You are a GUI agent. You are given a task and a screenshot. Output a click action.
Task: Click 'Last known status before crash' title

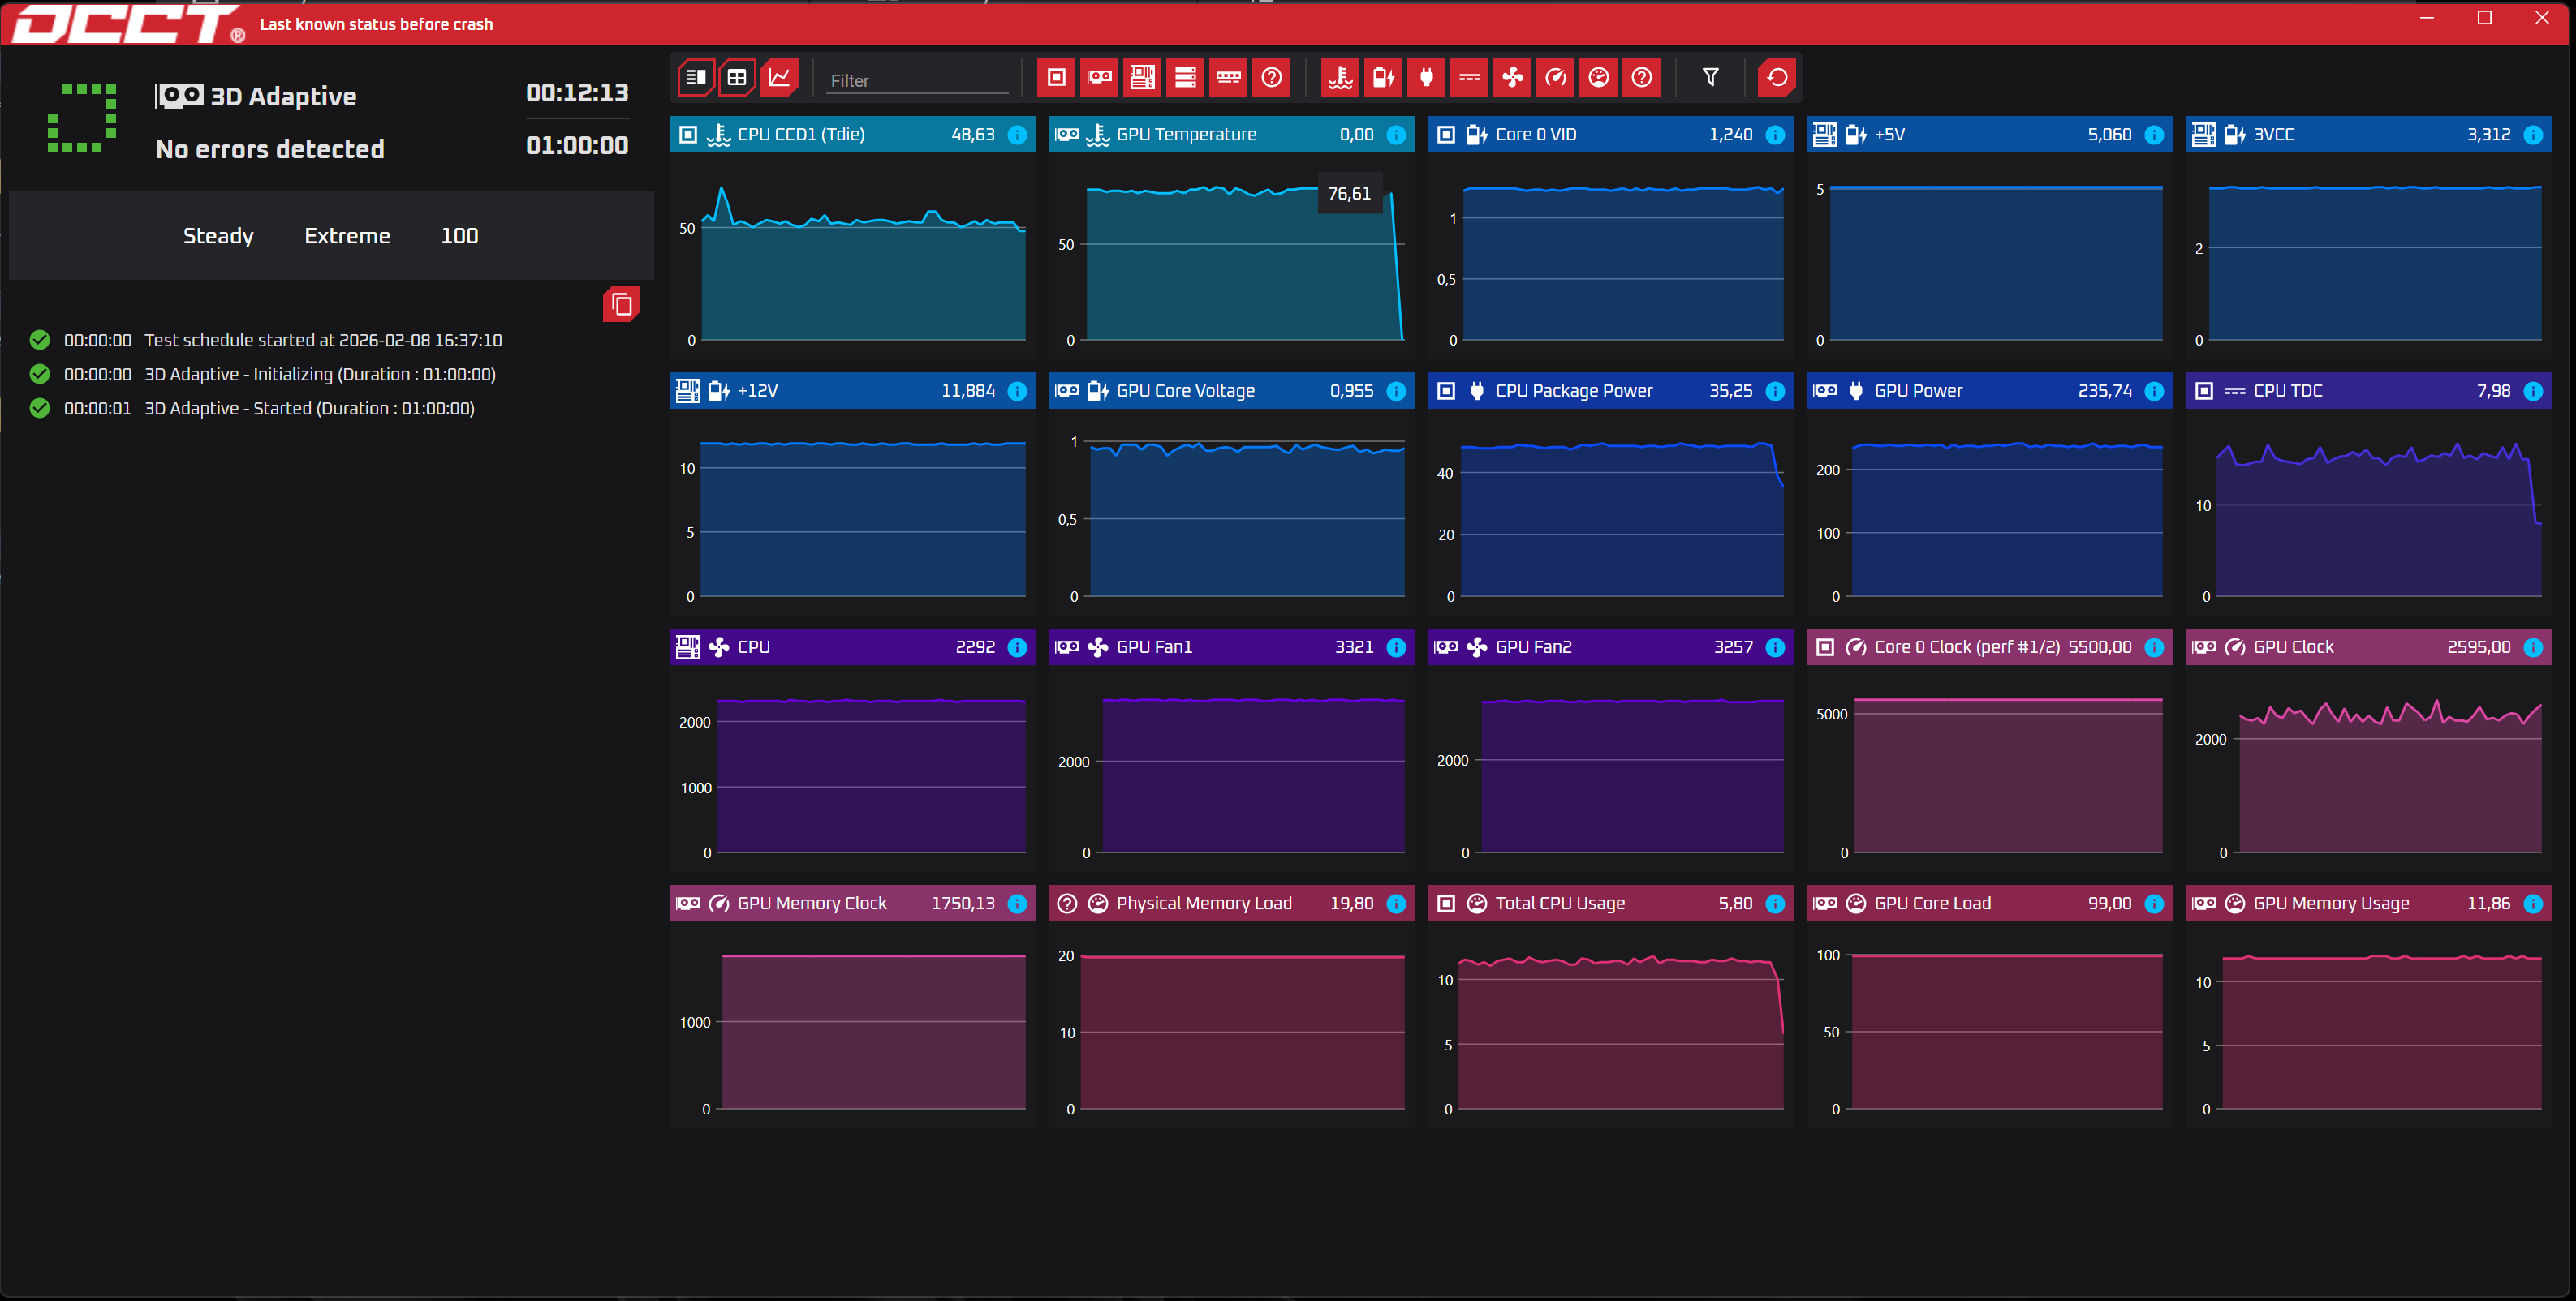pyautogui.click(x=376, y=24)
